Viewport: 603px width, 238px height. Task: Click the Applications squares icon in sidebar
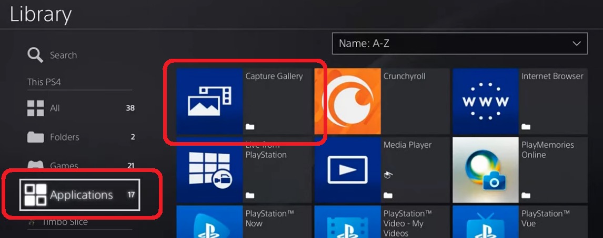pos(35,194)
